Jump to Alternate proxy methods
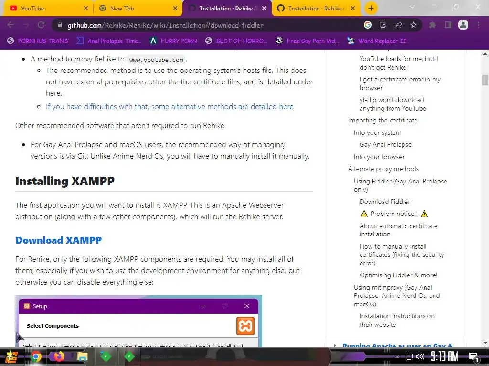 pos(383,169)
